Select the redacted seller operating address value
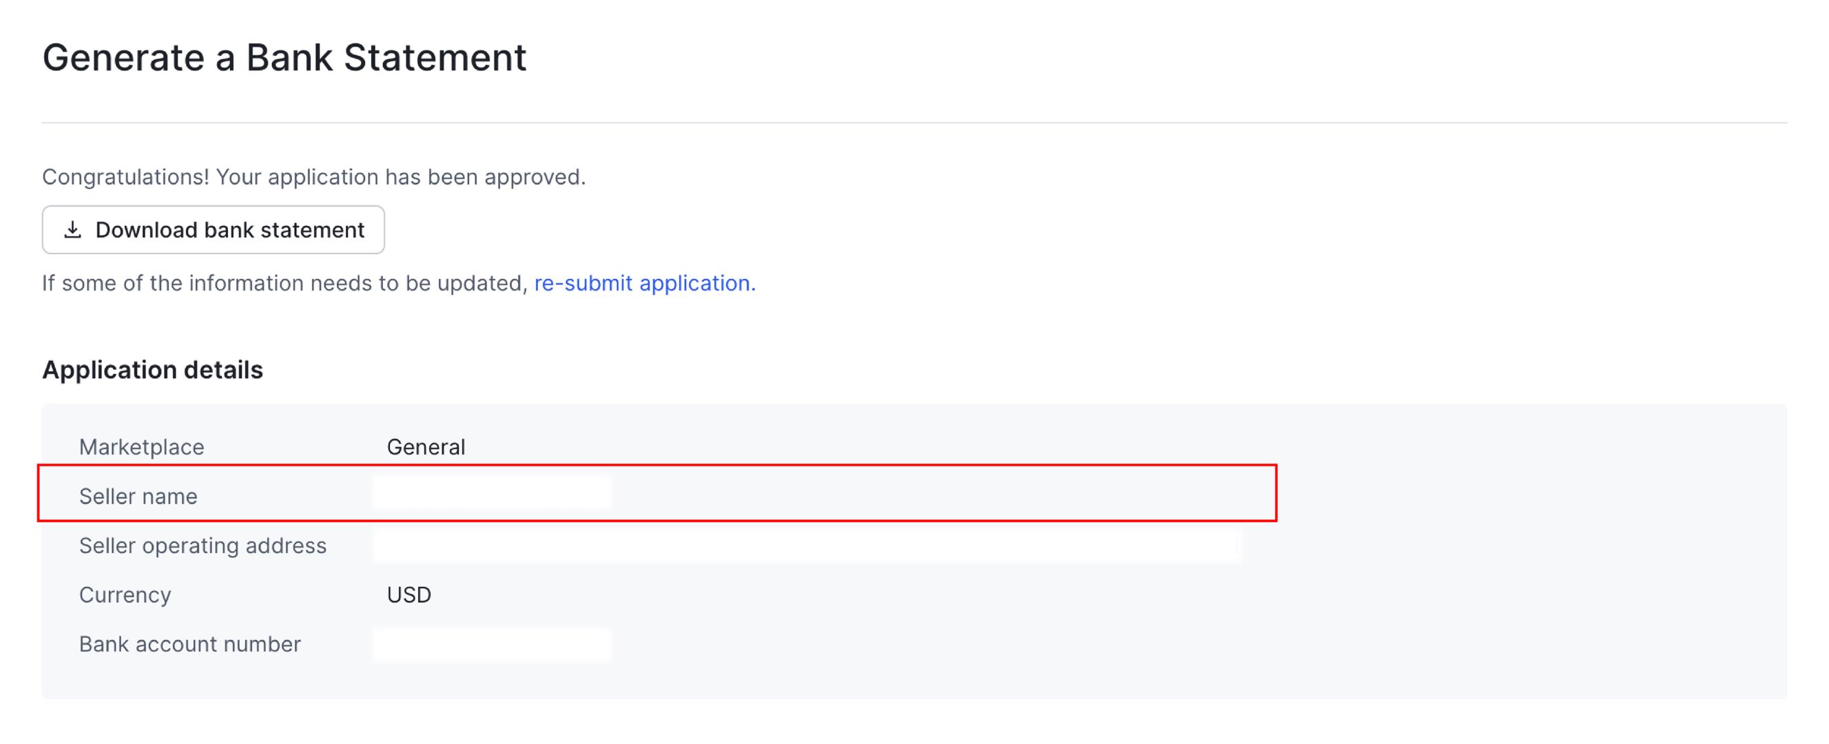This screenshot has width=1829, height=744. point(806,545)
